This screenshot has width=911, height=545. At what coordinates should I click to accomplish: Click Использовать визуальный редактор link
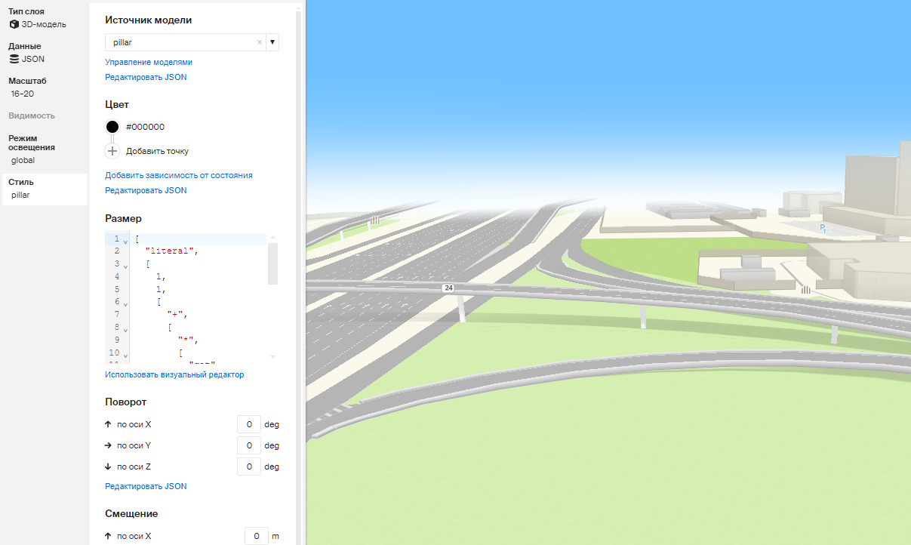coord(174,374)
